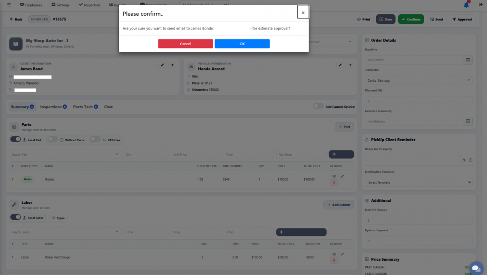Open the hamburger menu icon
Image resolution: width=487 pixels, height=275 pixels.
click(x=9, y=5)
